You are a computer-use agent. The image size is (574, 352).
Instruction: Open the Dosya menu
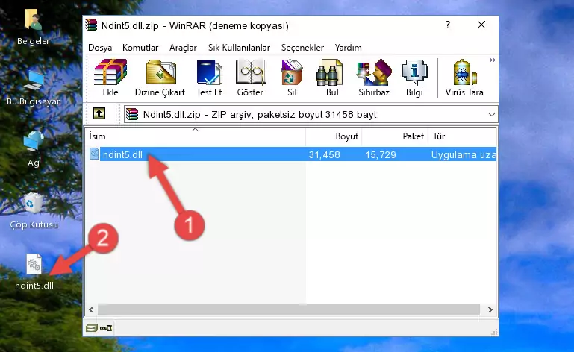pyautogui.click(x=100, y=48)
